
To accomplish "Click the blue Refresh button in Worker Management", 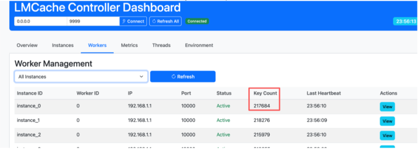I will (183, 77).
